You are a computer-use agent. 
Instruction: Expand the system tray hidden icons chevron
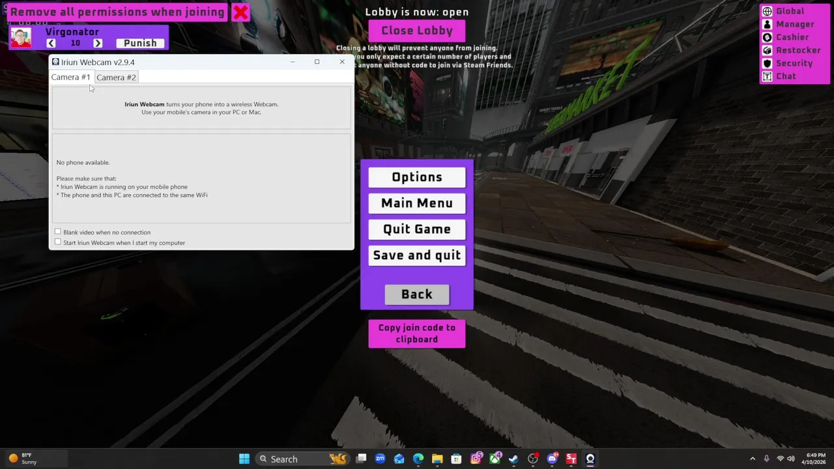(x=753, y=459)
